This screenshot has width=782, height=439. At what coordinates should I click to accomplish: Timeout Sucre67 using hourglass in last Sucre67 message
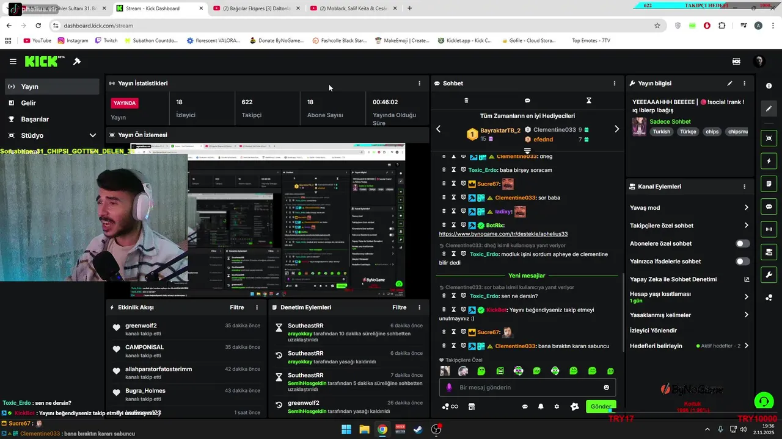coord(453,332)
